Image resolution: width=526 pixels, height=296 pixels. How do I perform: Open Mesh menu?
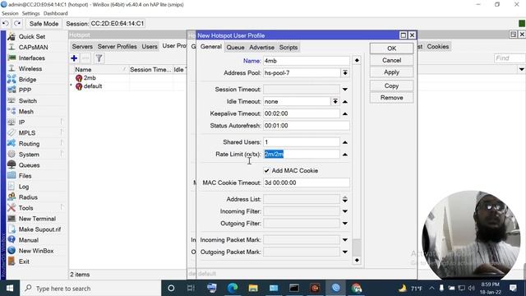click(x=25, y=112)
